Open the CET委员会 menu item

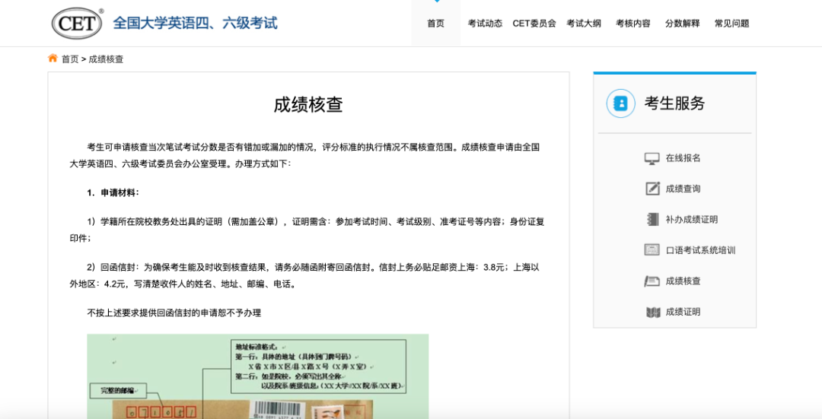[x=534, y=23]
